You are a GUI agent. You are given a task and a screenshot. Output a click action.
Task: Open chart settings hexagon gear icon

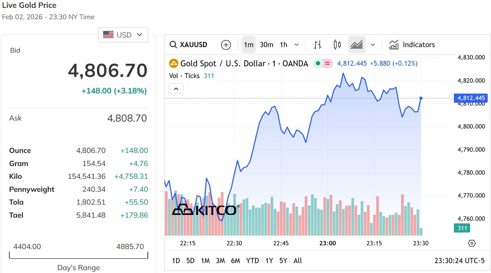(x=472, y=243)
